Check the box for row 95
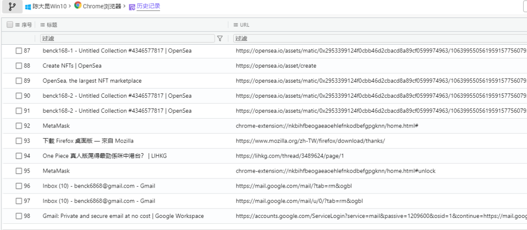527x230 pixels. (x=19, y=171)
